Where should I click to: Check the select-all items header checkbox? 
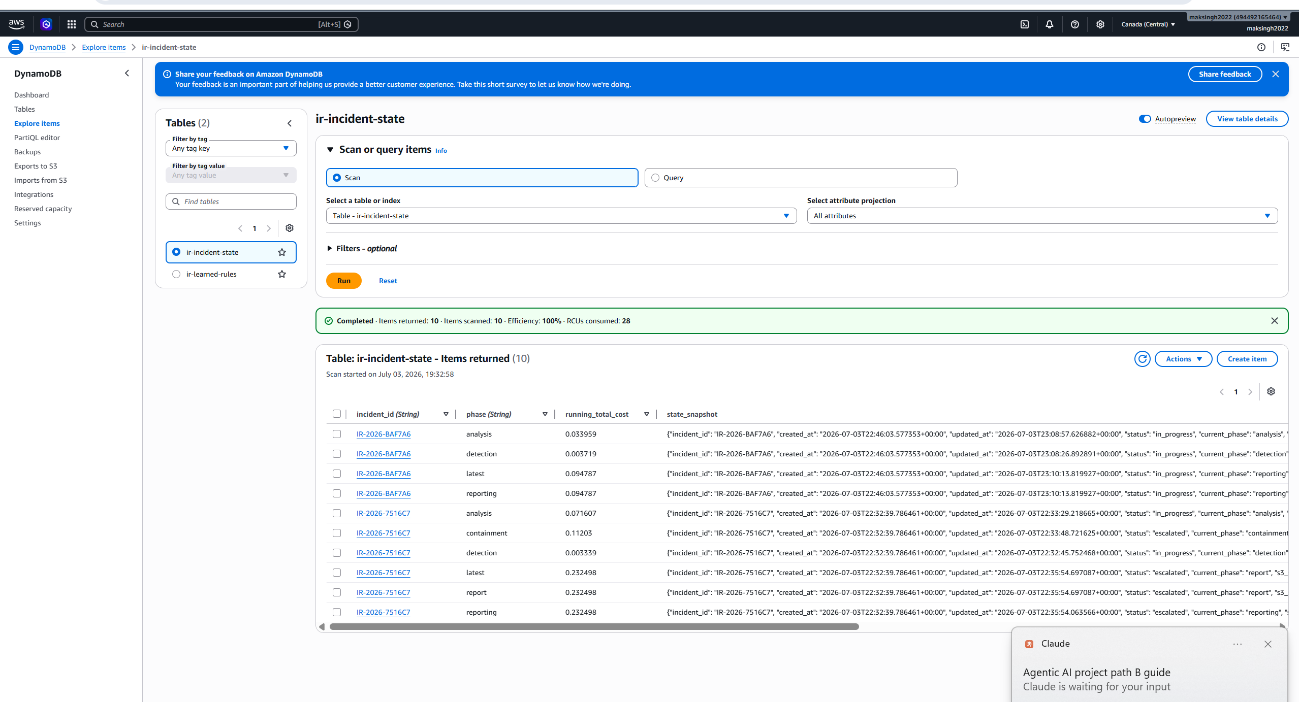click(x=337, y=414)
